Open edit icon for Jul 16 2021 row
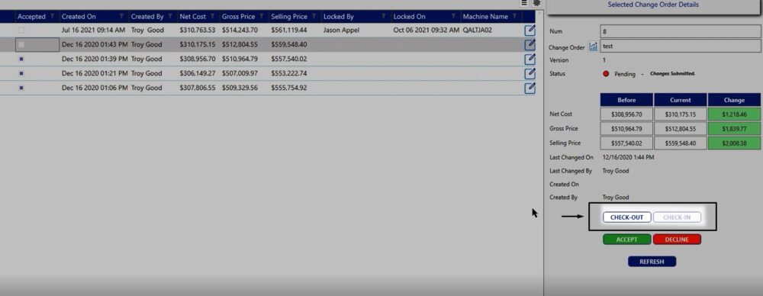This screenshot has height=296, width=763. [530, 31]
